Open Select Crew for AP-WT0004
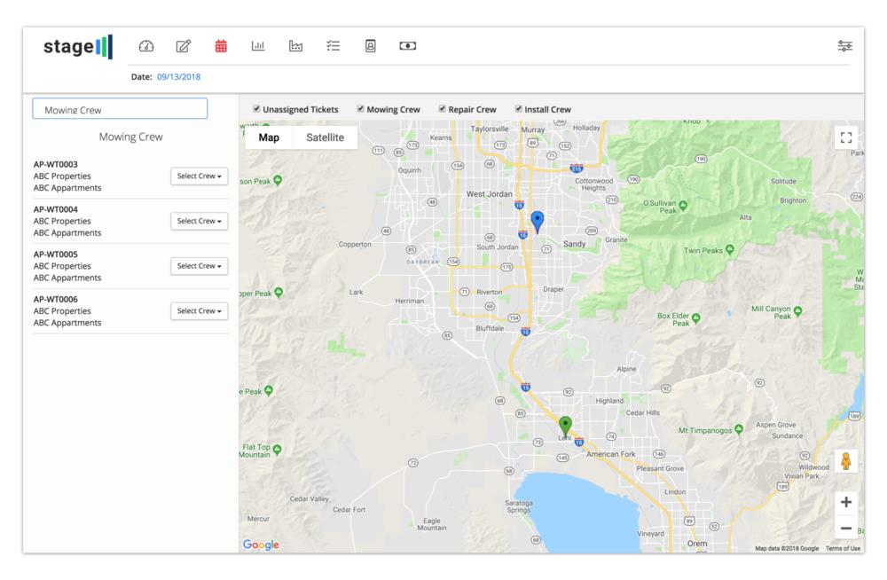This screenshot has height=580, width=887. (x=199, y=221)
